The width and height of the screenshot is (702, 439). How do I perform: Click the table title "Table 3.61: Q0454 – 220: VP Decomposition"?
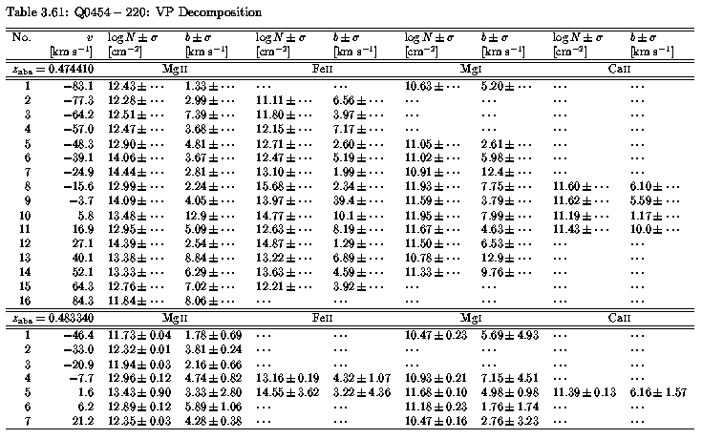(x=134, y=12)
